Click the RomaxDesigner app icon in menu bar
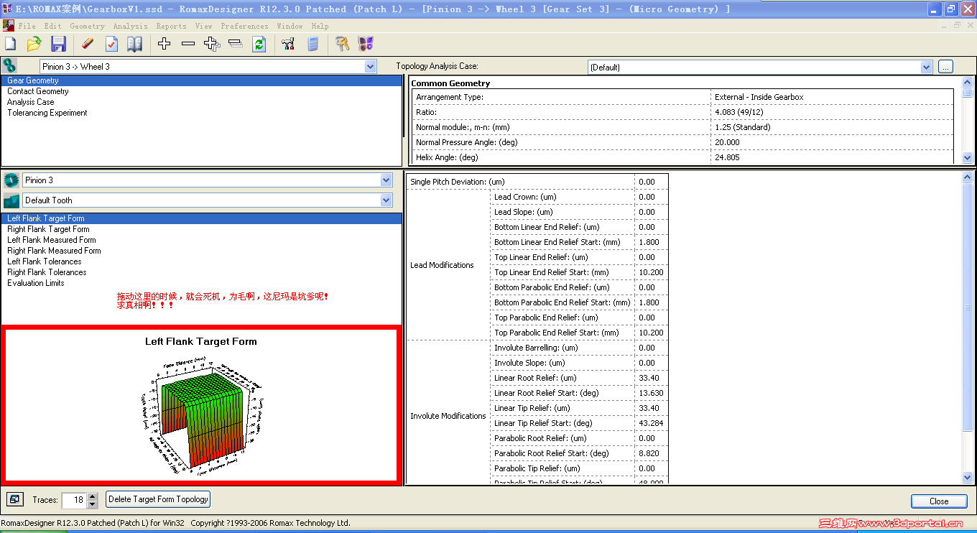Image resolution: width=977 pixels, height=533 pixels. (x=8, y=26)
